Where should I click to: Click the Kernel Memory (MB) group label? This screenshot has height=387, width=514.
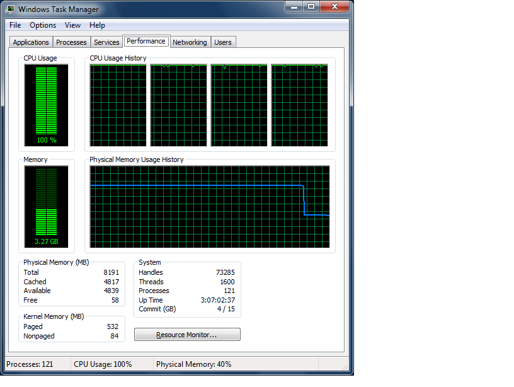[x=54, y=316]
